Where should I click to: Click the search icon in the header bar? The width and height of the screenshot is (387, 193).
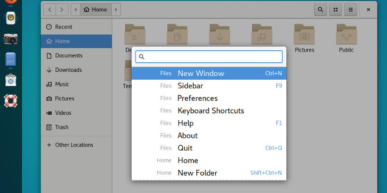click(x=320, y=9)
